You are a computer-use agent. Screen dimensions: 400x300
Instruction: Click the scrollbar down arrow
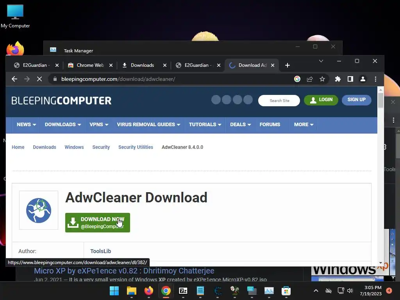[380, 262]
